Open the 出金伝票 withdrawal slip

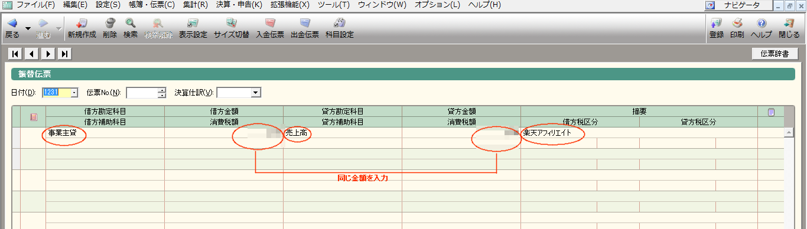click(305, 28)
